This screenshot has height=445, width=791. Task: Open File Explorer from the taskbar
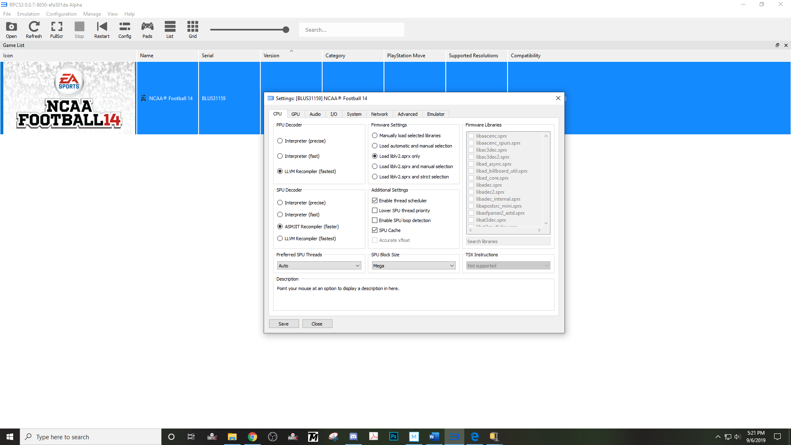pyautogui.click(x=232, y=437)
